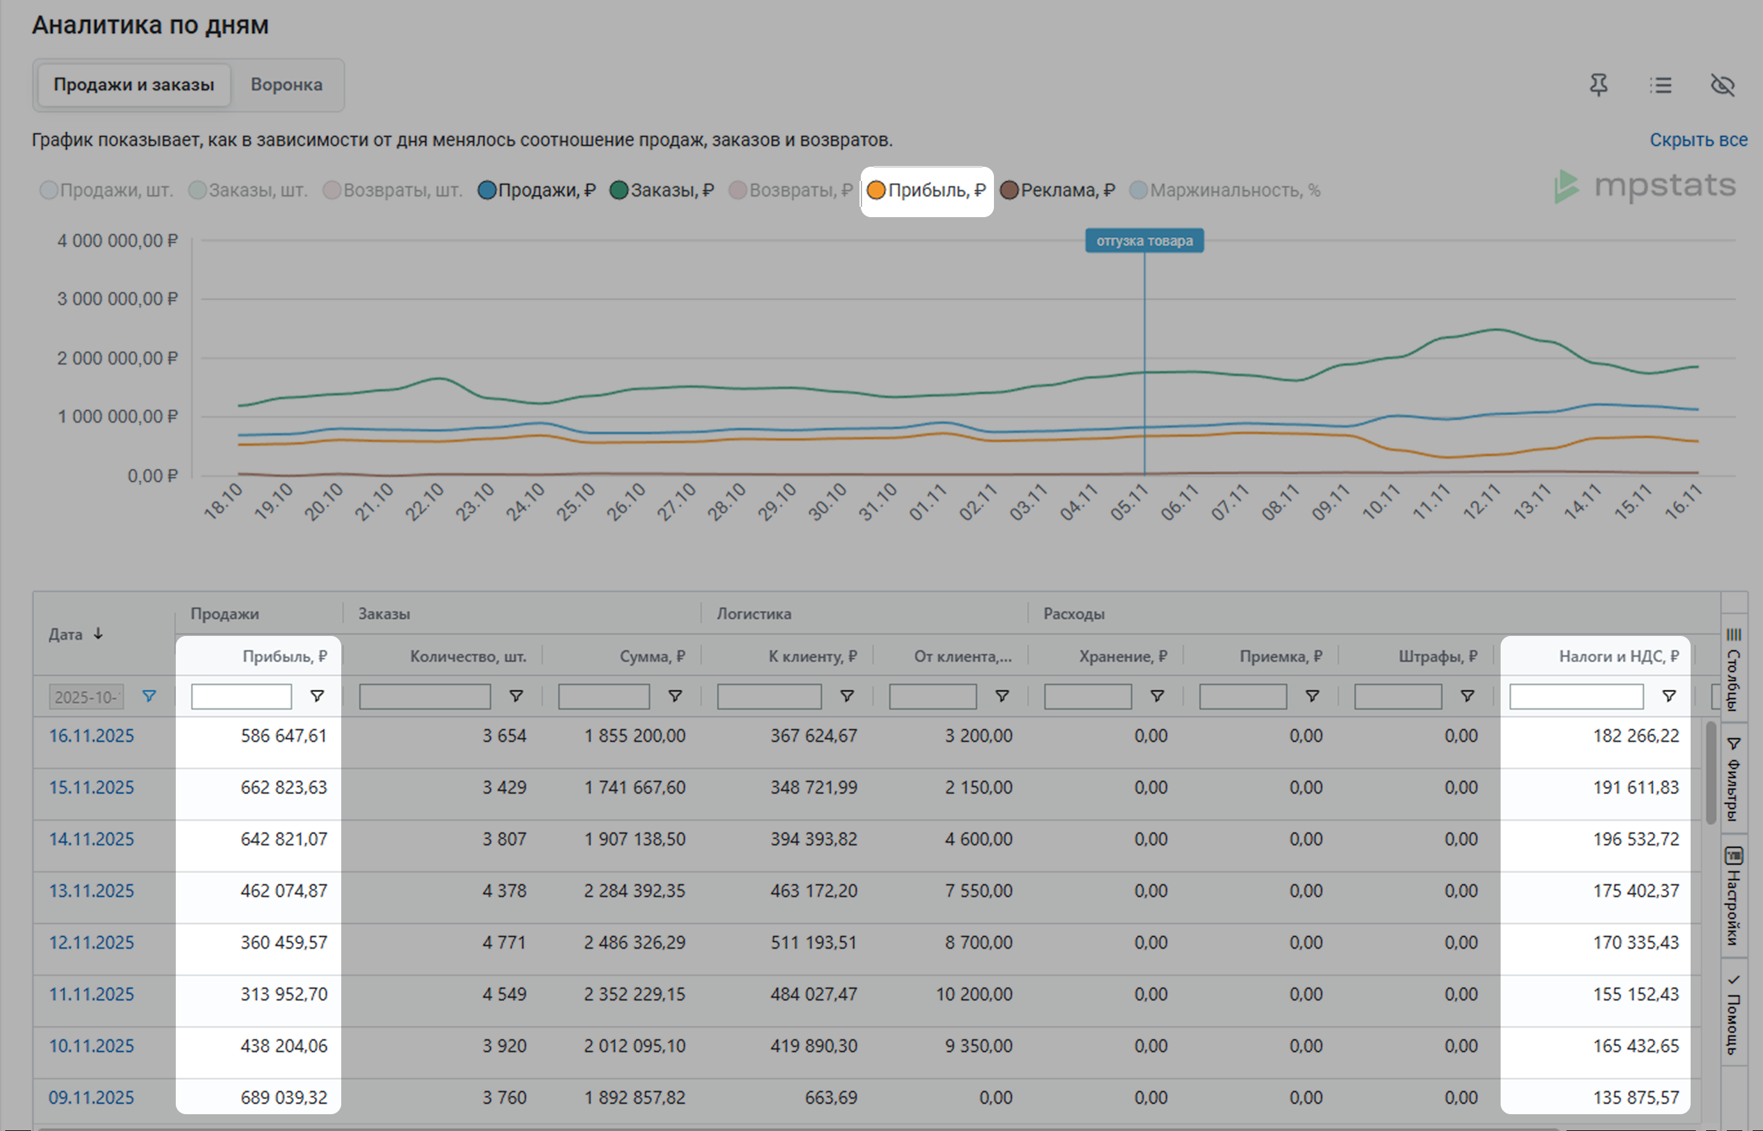Switch to the Воронка tab
1763x1131 pixels.
286,85
